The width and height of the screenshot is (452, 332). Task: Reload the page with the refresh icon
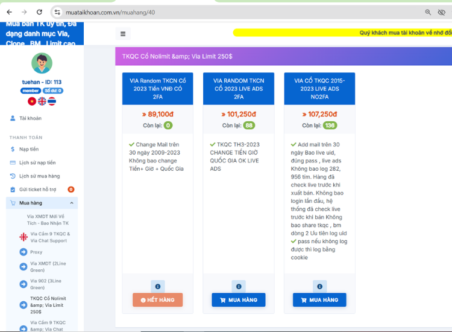39,12
